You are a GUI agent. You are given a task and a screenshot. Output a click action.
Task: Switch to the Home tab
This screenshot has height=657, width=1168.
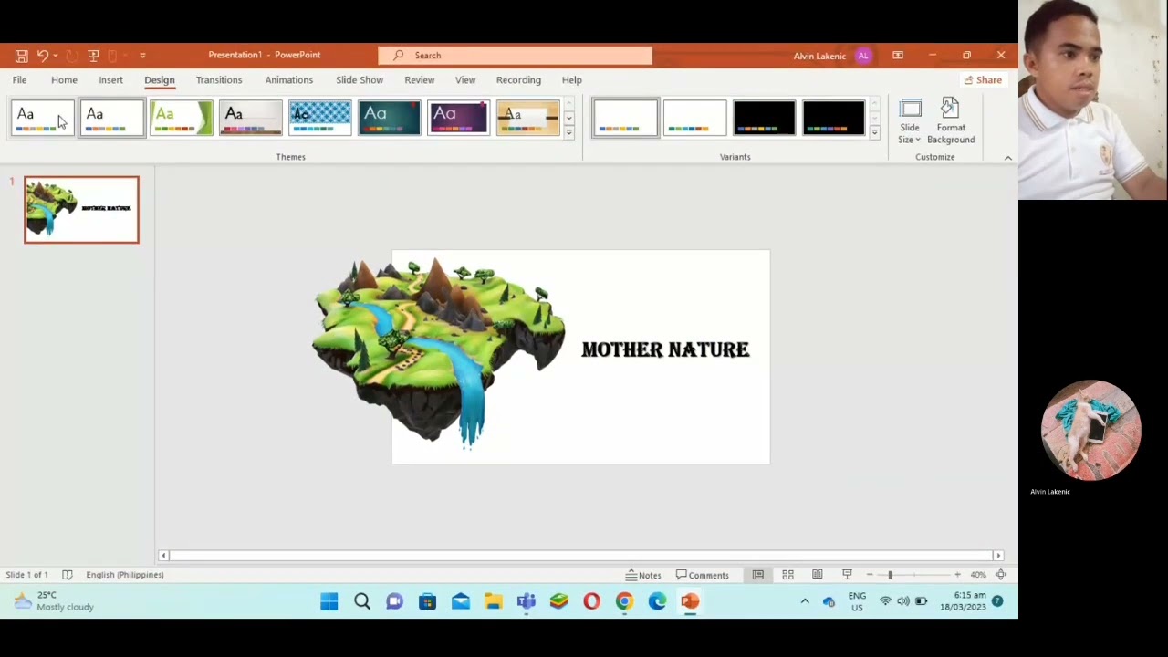64,80
